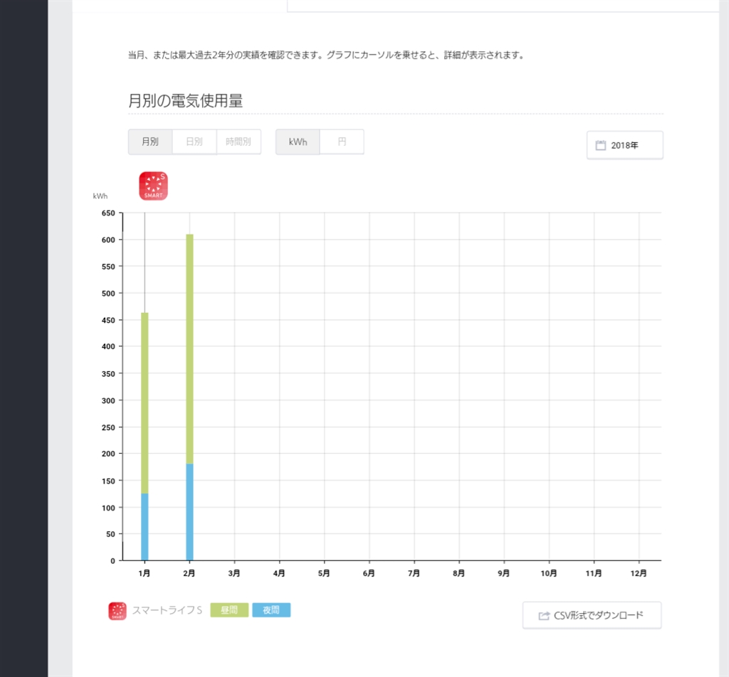
Task: Switch to the 日別 daily view tab
Action: pos(194,142)
